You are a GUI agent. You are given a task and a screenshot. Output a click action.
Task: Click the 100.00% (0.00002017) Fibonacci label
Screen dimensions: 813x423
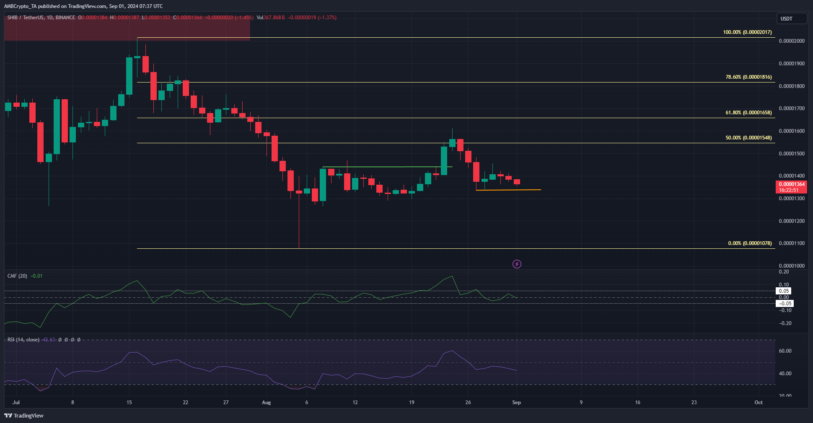pos(747,32)
